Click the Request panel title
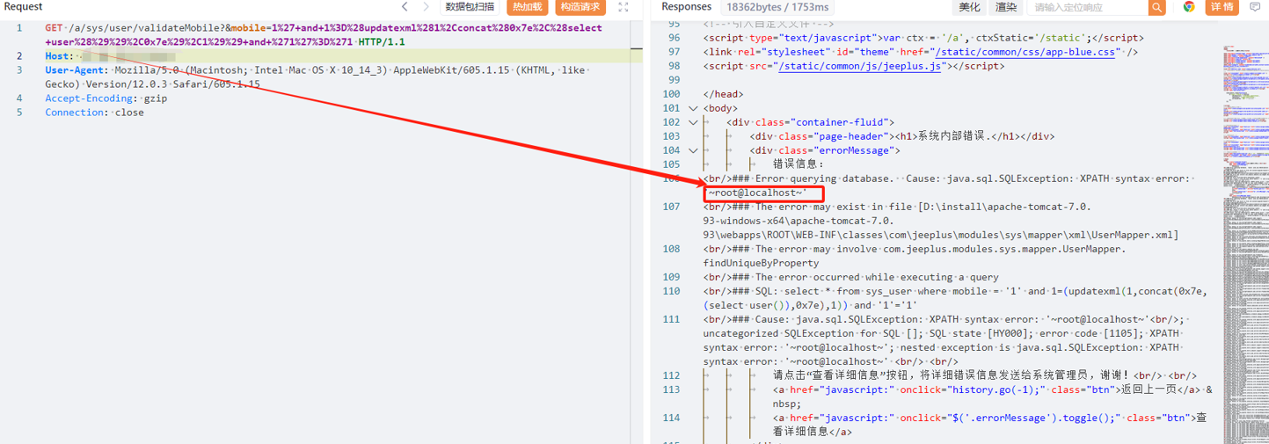 tap(24, 7)
